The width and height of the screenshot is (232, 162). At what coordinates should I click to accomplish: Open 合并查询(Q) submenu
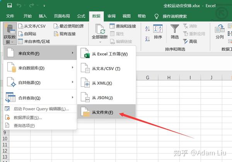coord(40,97)
